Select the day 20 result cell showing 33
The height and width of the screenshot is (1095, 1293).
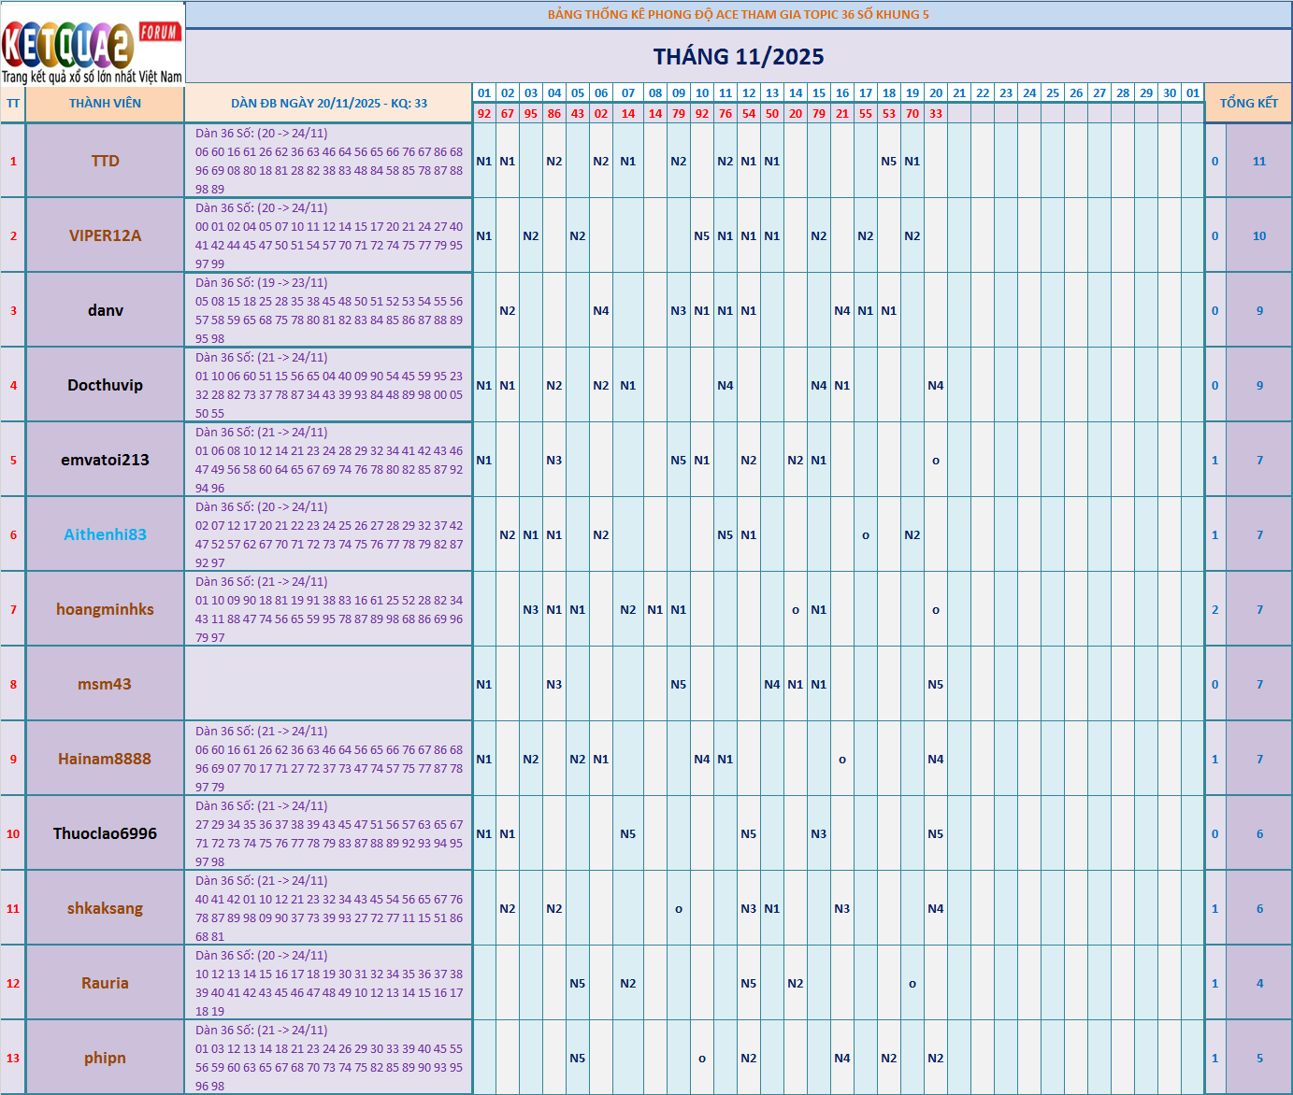(935, 113)
